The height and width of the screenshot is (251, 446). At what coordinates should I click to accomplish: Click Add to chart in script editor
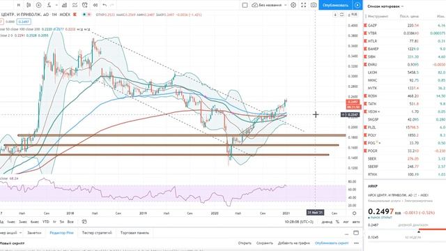[x=294, y=243]
